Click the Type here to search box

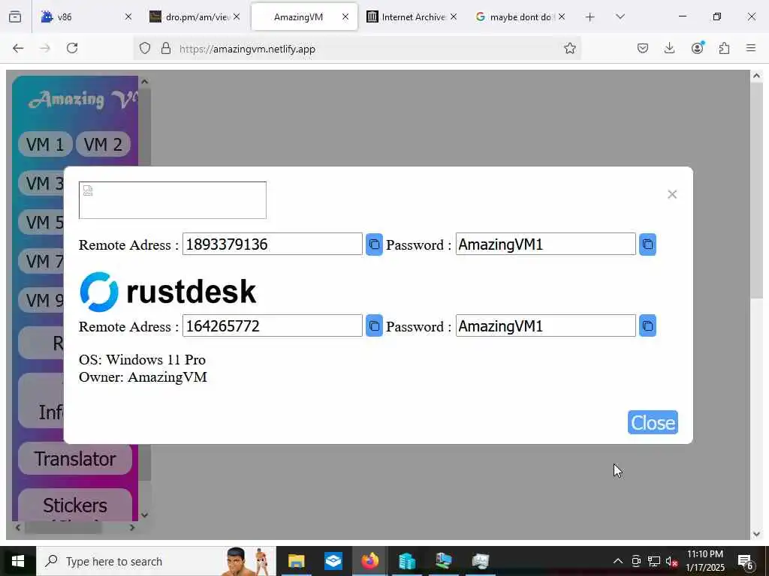point(156,561)
